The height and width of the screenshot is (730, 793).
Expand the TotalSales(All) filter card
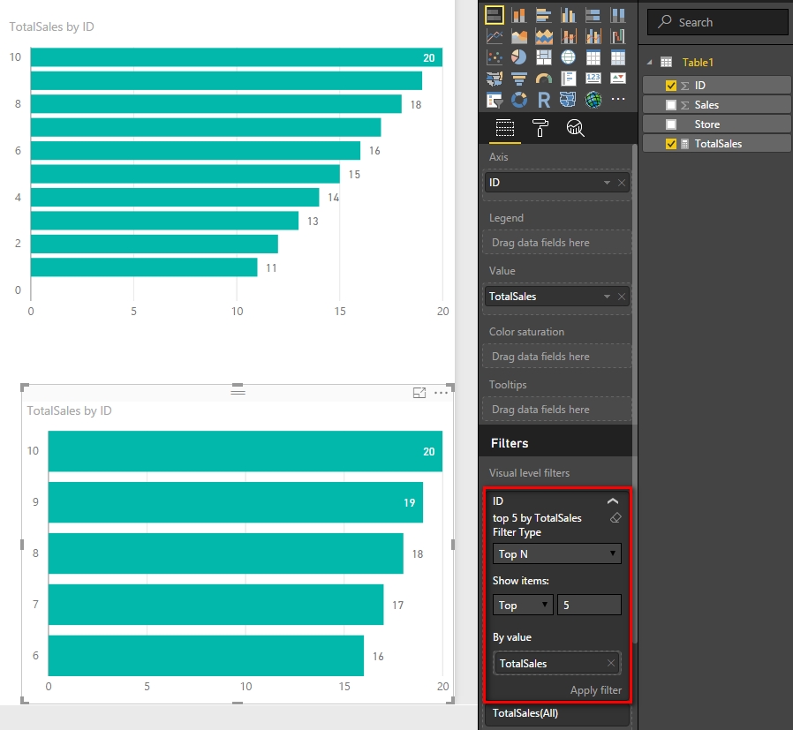pos(556,713)
